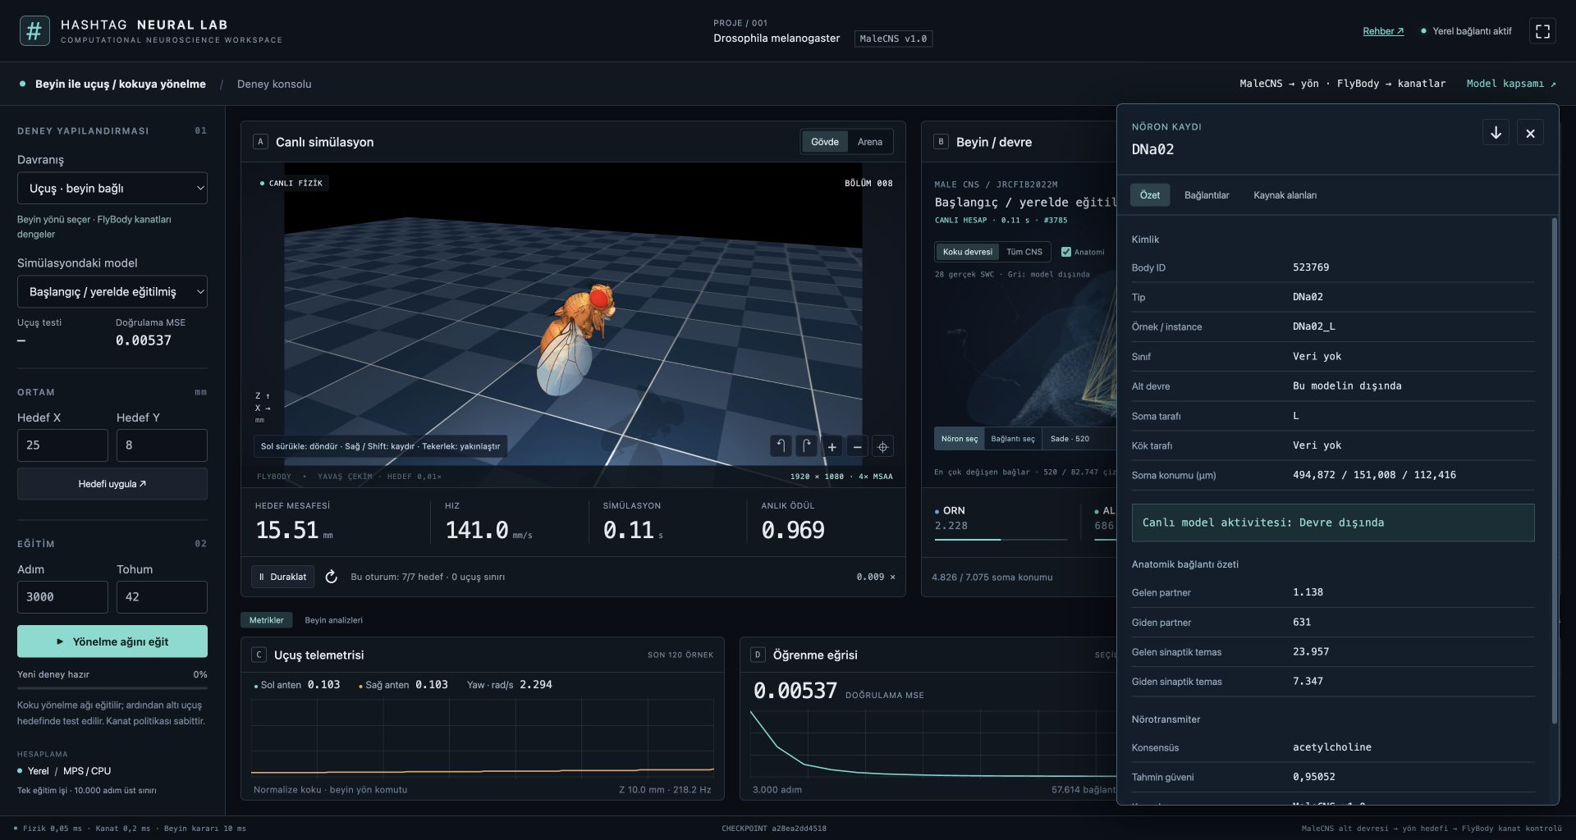Close the Nöron Kaydı panel
The width and height of the screenshot is (1576, 840).
click(1530, 133)
